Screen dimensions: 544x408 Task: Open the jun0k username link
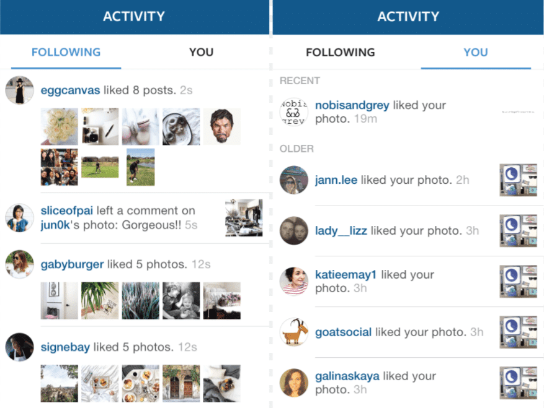pyautogui.click(x=55, y=225)
